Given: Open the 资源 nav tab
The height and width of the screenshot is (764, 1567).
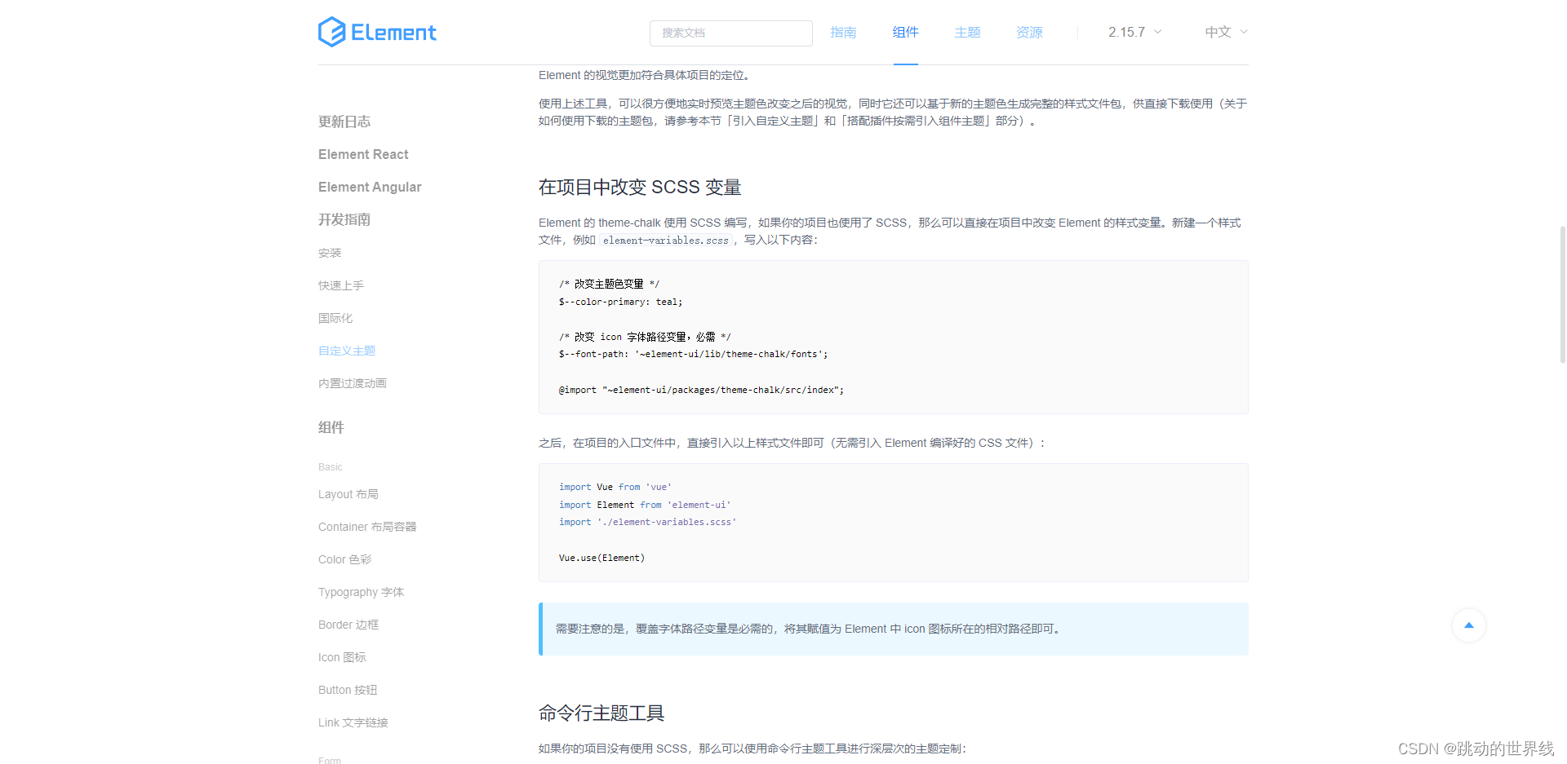Looking at the screenshot, I should click(1029, 32).
